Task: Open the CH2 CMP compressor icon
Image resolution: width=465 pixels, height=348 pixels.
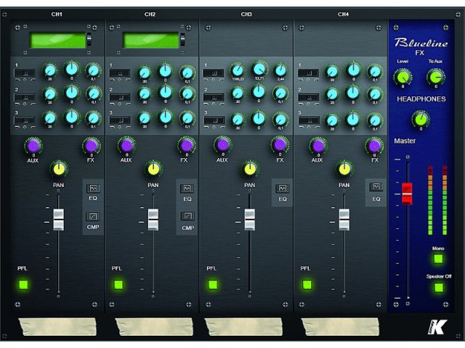Action: [187, 216]
